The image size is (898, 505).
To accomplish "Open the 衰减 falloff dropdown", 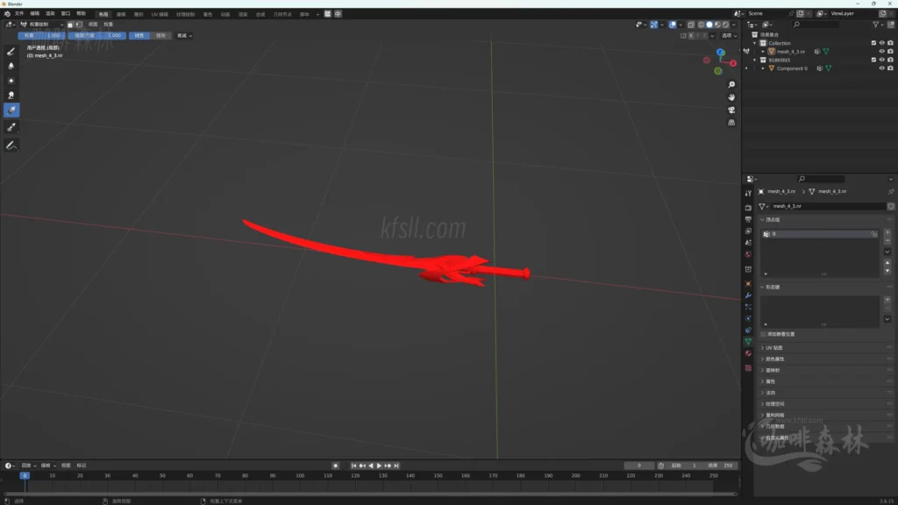I will click(184, 36).
